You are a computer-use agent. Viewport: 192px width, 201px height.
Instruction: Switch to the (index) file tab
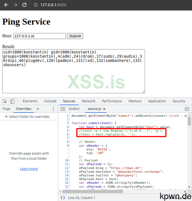(74, 109)
